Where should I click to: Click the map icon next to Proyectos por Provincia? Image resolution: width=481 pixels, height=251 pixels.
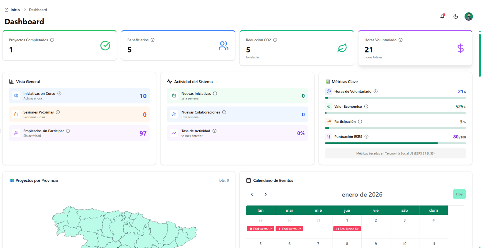point(11,180)
